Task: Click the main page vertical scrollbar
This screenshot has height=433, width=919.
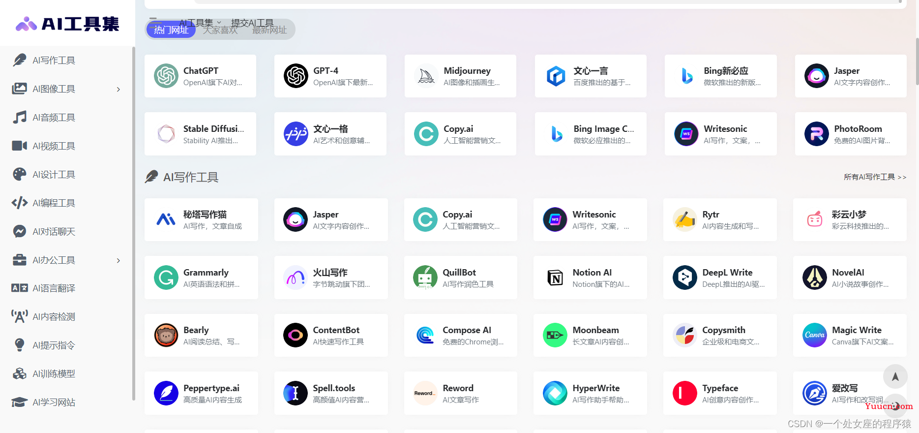Action: pyautogui.click(x=917, y=62)
